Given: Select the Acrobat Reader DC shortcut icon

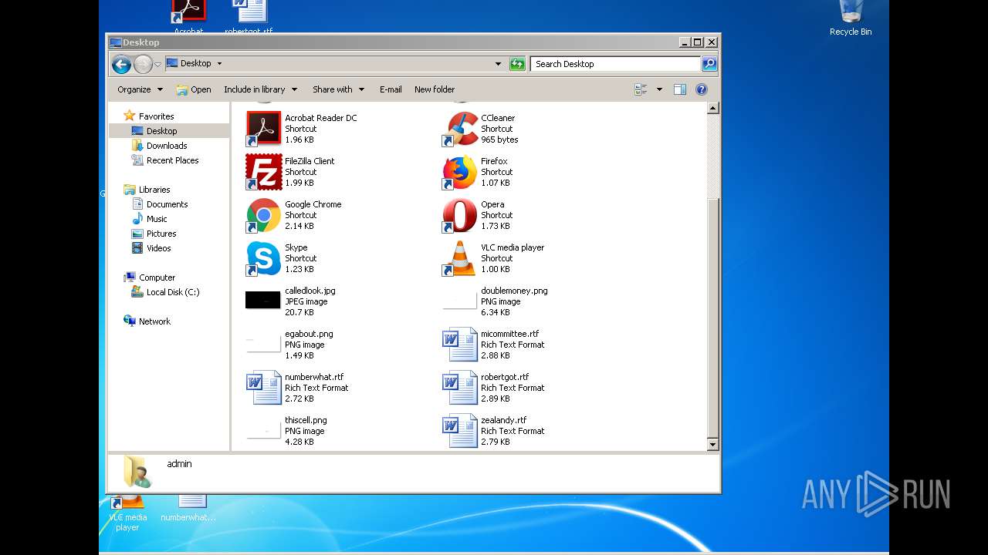Looking at the screenshot, I should (x=263, y=129).
